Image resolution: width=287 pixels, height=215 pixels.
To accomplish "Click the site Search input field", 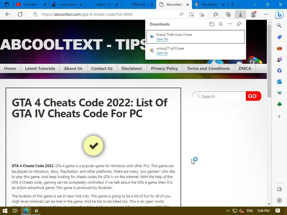I will (x=219, y=96).
